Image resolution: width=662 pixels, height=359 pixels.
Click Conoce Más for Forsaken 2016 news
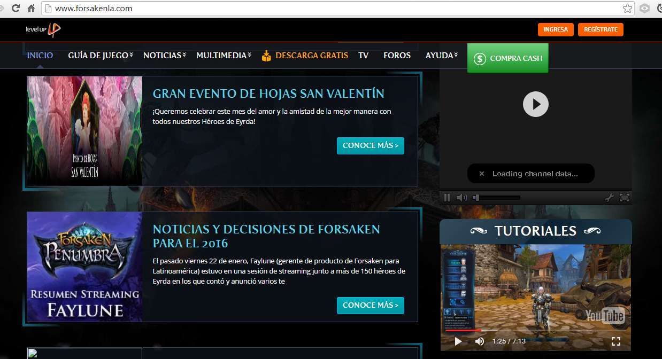(371, 306)
